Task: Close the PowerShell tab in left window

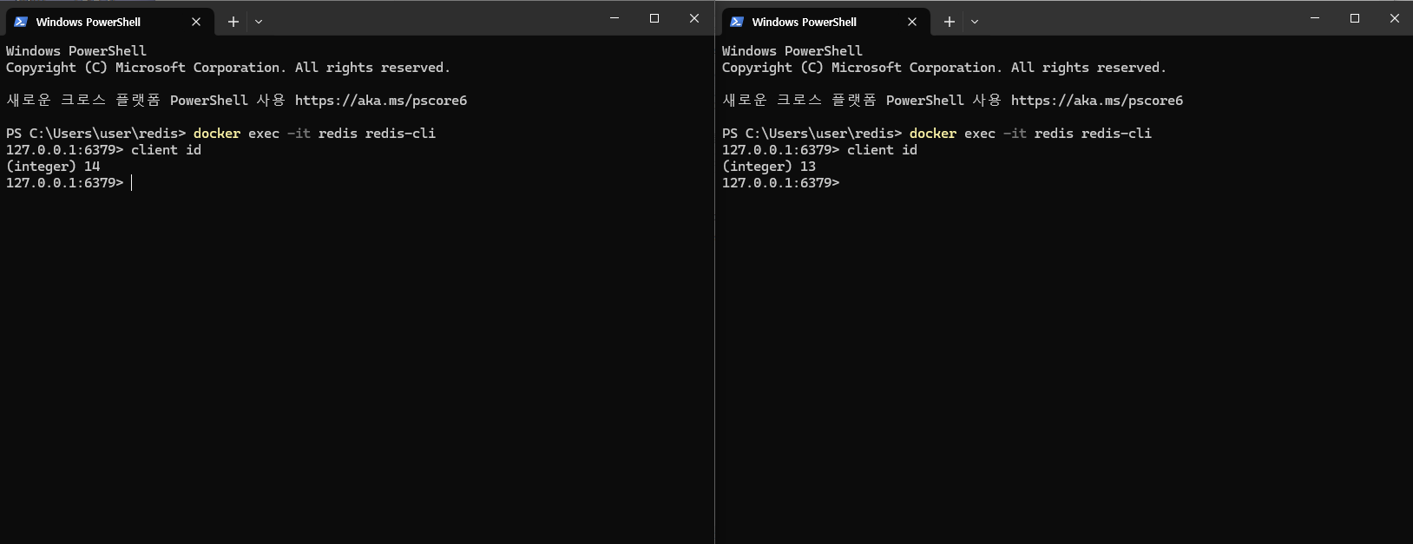Action: (196, 22)
